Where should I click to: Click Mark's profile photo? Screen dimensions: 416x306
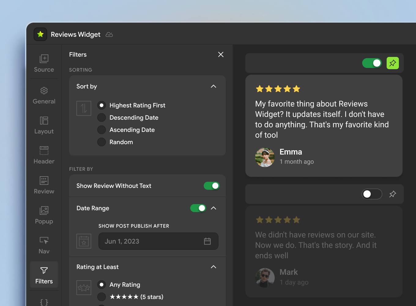click(x=265, y=278)
